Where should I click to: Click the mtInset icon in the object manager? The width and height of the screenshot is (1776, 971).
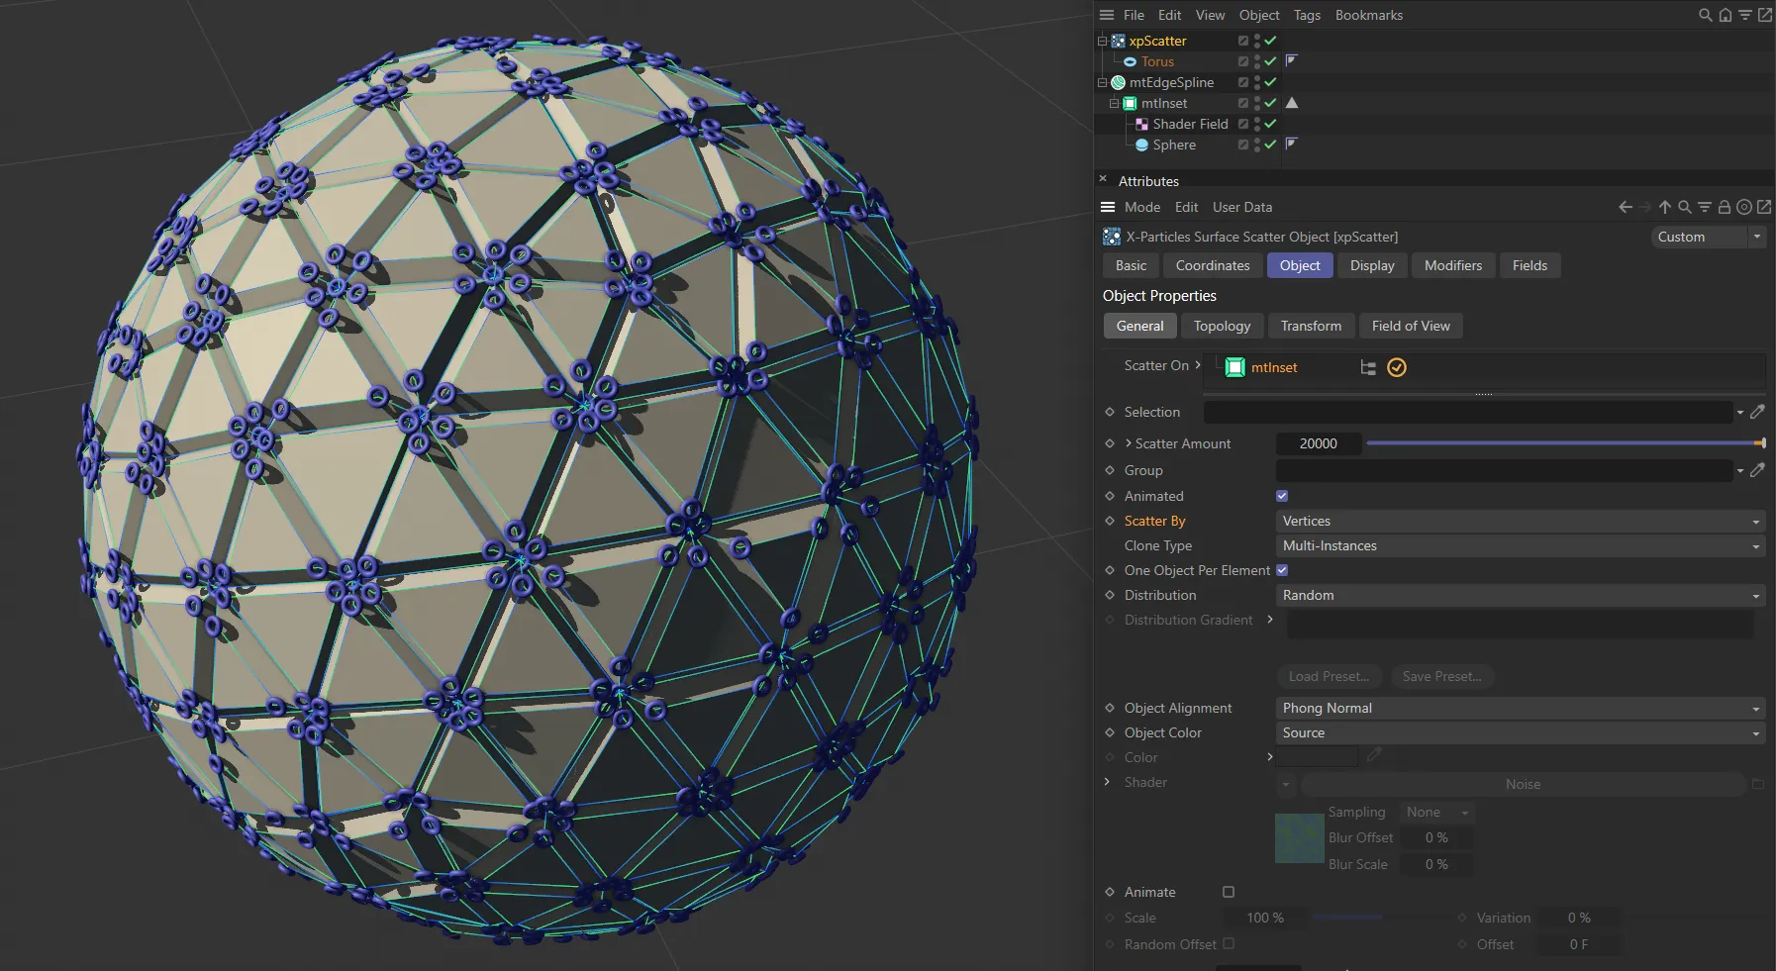tap(1128, 103)
